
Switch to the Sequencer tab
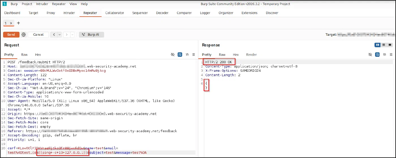coord(140,13)
